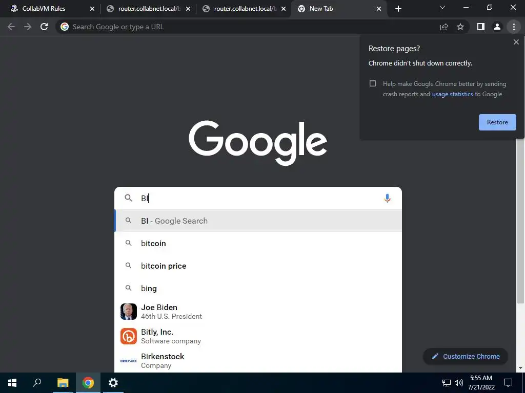Click the Google logo
The width and height of the screenshot is (525, 393).
(258, 143)
